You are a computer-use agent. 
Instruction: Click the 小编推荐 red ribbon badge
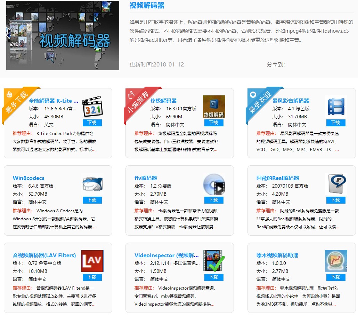point(139,102)
